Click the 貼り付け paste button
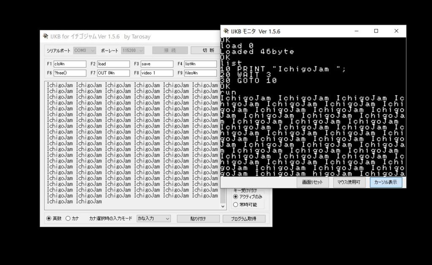432x265 pixels. coord(198,219)
